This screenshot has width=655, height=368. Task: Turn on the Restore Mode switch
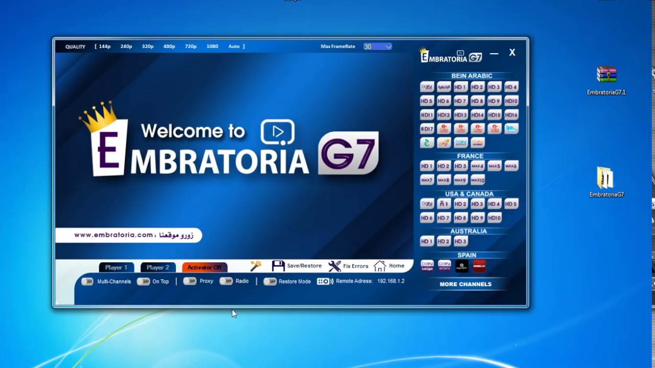pos(270,282)
